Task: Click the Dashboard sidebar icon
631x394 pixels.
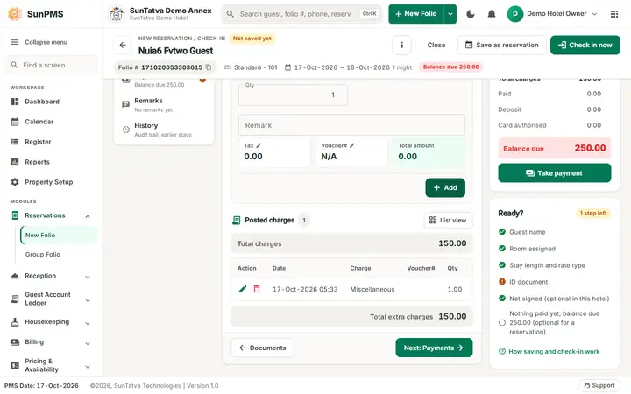Action: click(15, 102)
